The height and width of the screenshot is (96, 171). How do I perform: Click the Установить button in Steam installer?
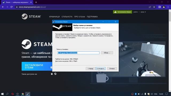coord(100,69)
